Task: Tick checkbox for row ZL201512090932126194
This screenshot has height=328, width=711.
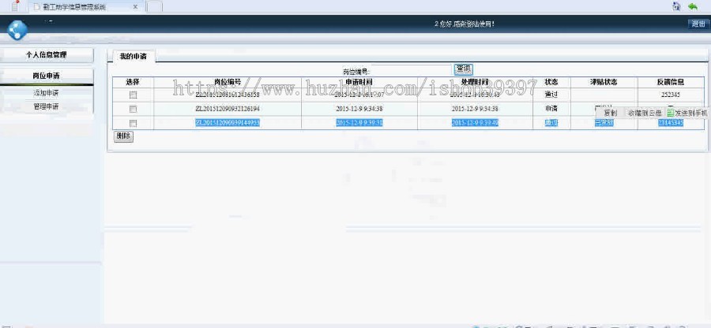Action: point(133,109)
